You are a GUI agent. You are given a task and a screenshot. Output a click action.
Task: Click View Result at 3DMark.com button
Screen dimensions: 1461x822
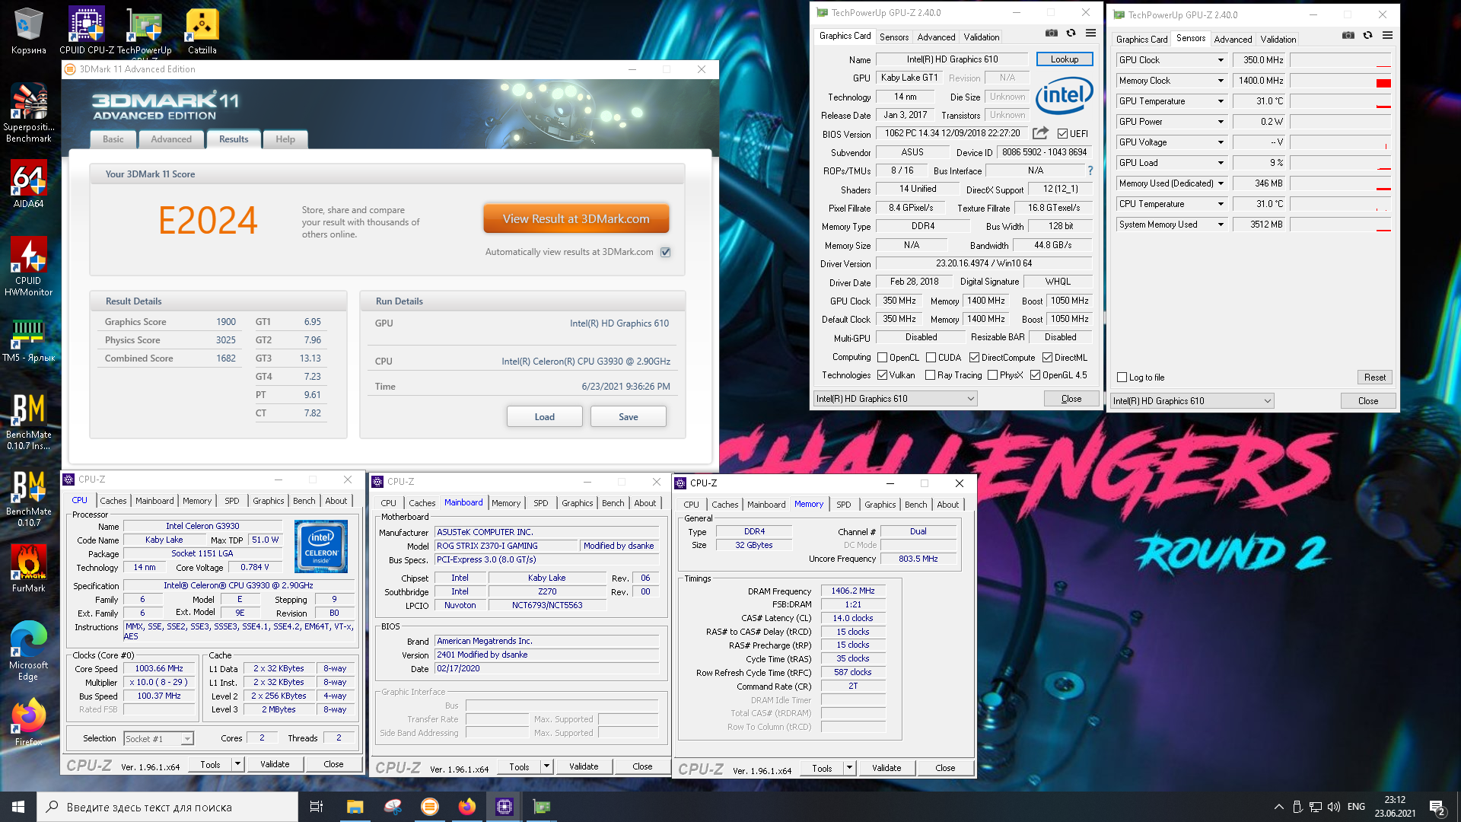(x=576, y=218)
